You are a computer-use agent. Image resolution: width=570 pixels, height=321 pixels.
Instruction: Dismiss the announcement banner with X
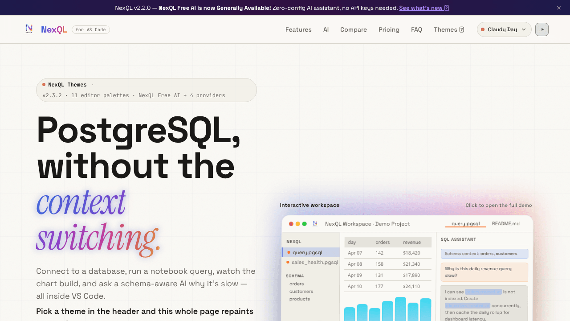pos(559,8)
